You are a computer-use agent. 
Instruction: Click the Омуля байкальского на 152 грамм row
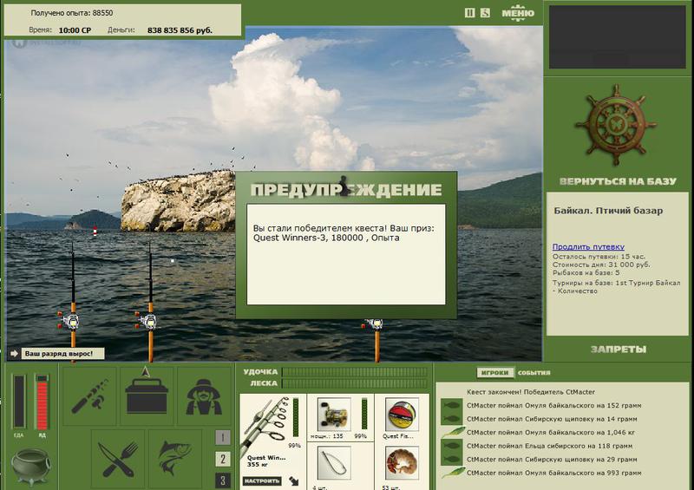pos(553,405)
